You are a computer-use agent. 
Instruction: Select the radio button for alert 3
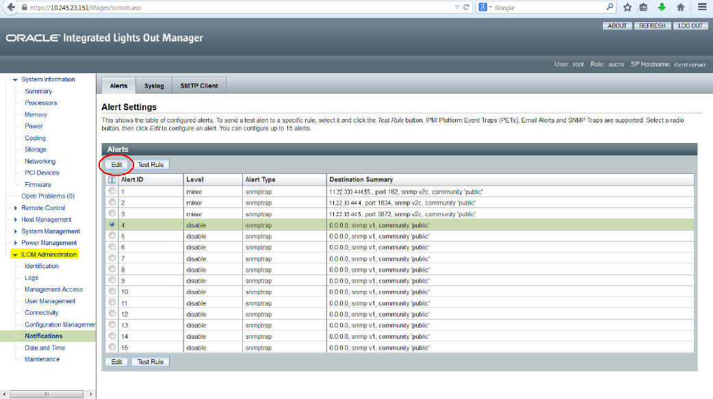pos(112,214)
